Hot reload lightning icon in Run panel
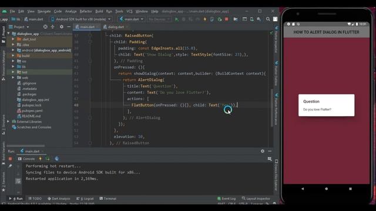 (41, 159)
